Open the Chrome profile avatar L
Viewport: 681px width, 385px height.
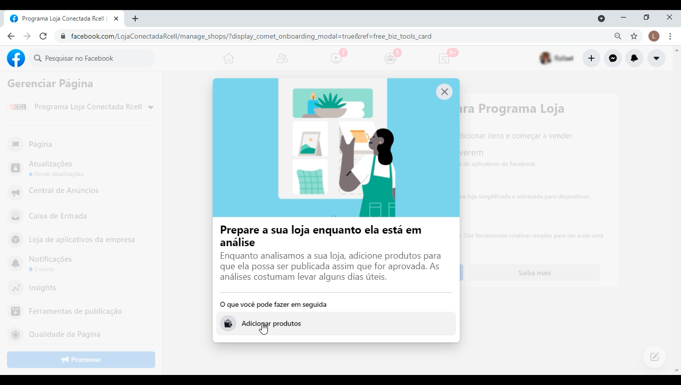click(x=653, y=36)
